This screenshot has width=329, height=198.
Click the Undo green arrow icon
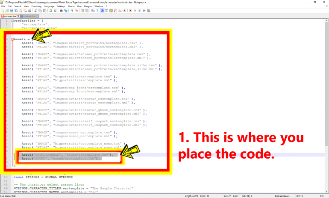50,11
